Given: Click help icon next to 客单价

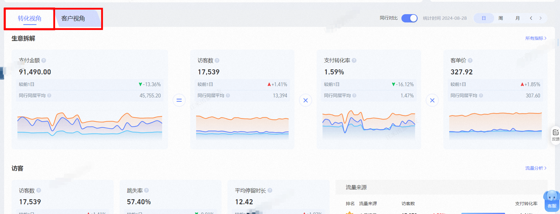Looking at the screenshot, I should pos(470,61).
